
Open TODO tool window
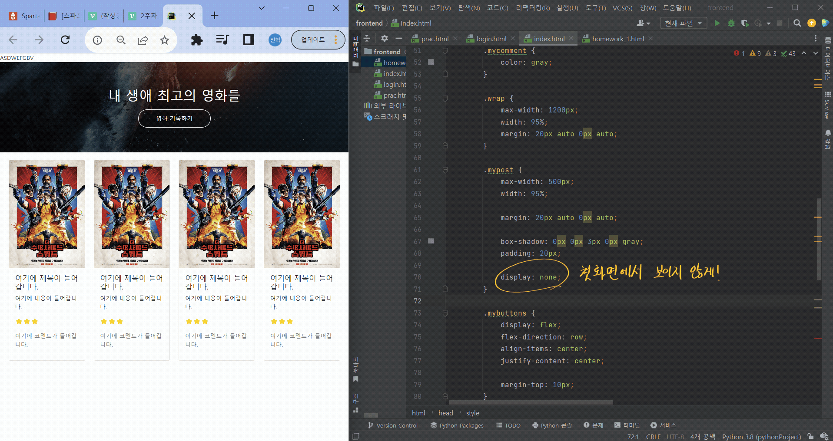(508, 425)
